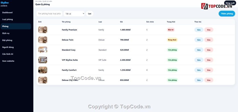Click the VIP Skyline Suite room name

(x=70, y=60)
